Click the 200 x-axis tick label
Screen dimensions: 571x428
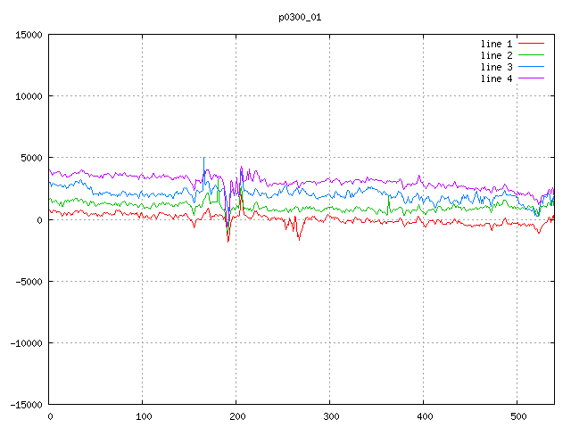click(x=237, y=416)
